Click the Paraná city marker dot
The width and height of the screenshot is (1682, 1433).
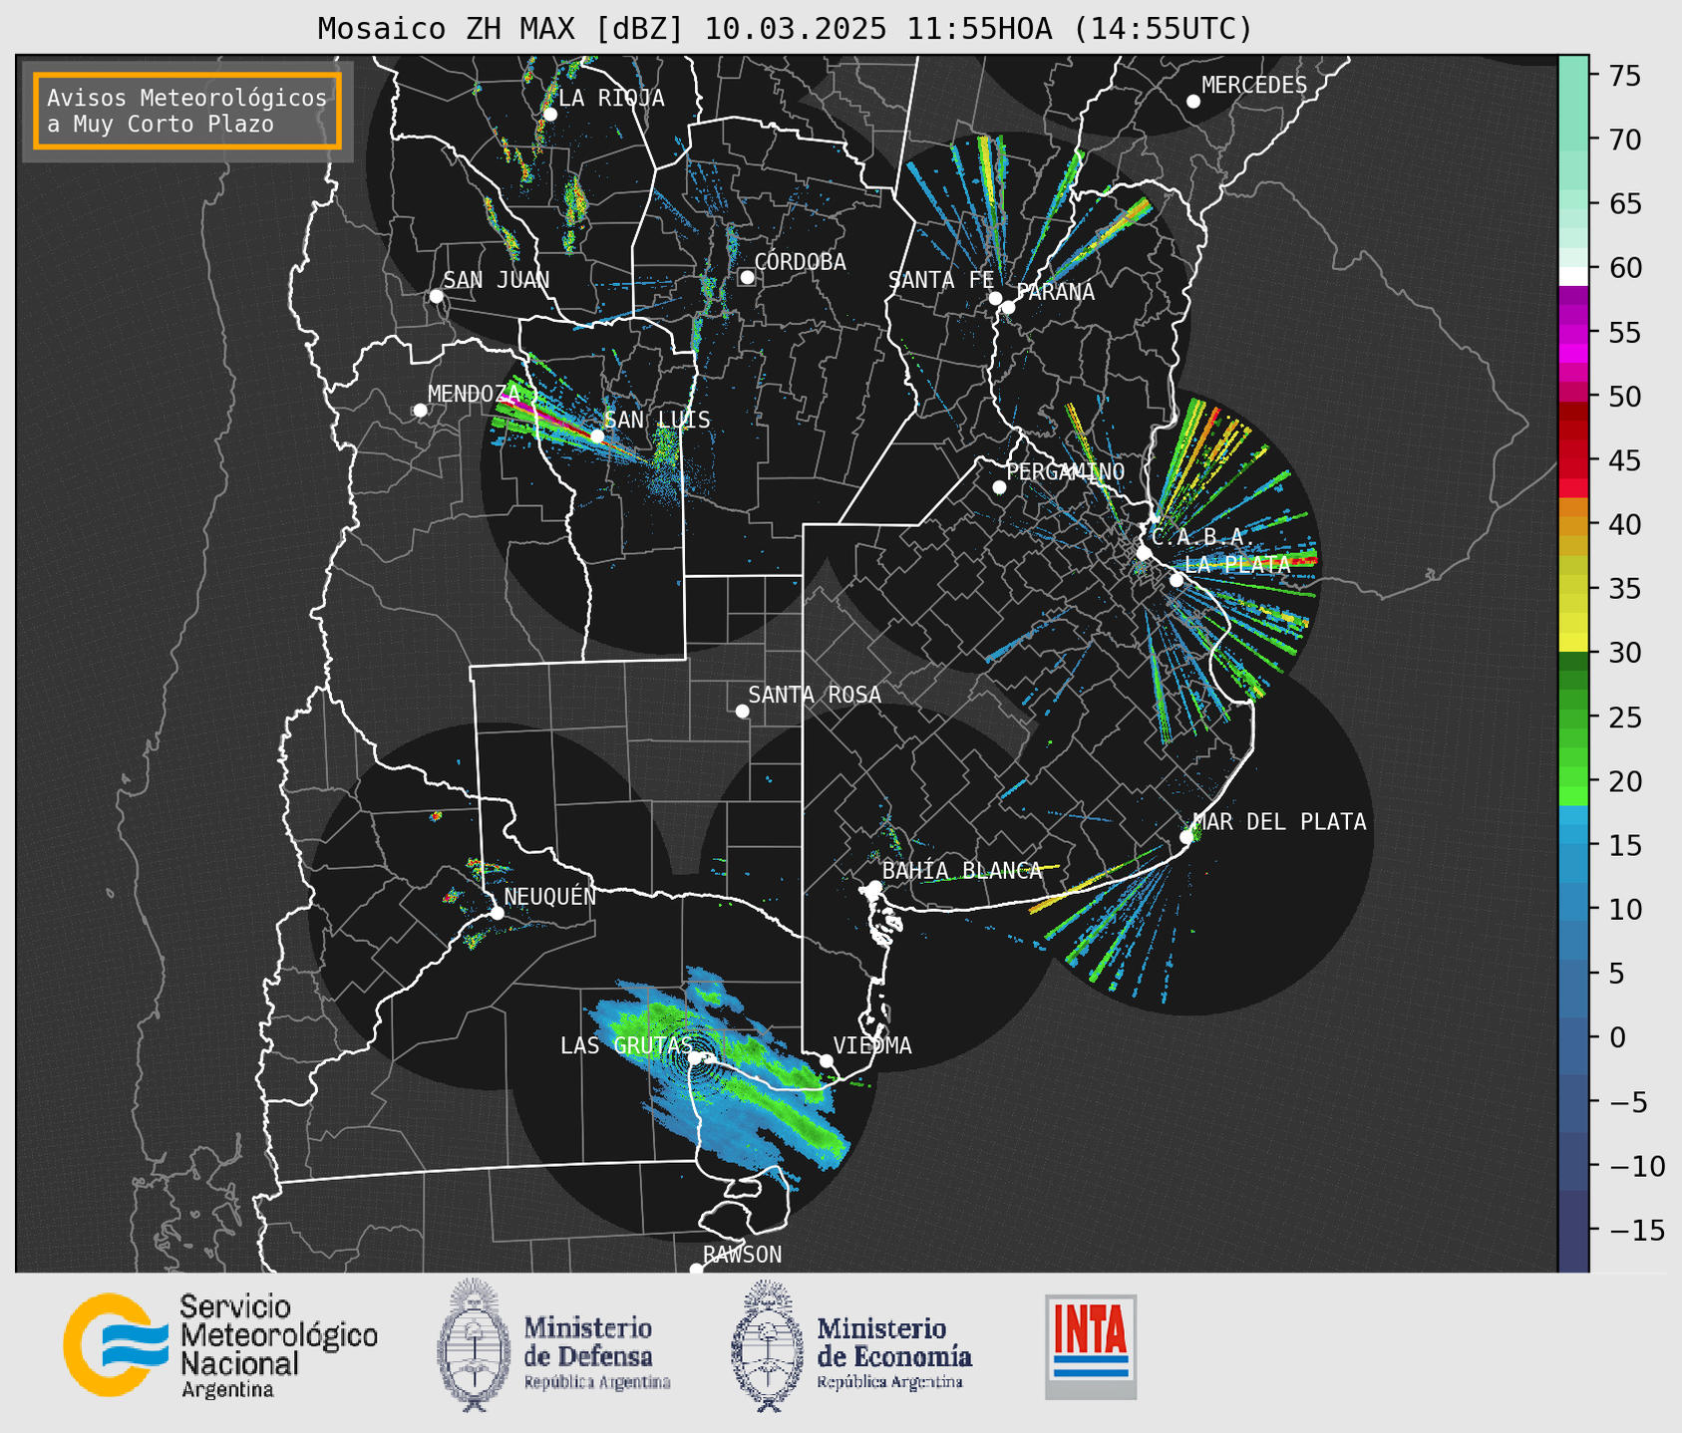pos(1008,307)
